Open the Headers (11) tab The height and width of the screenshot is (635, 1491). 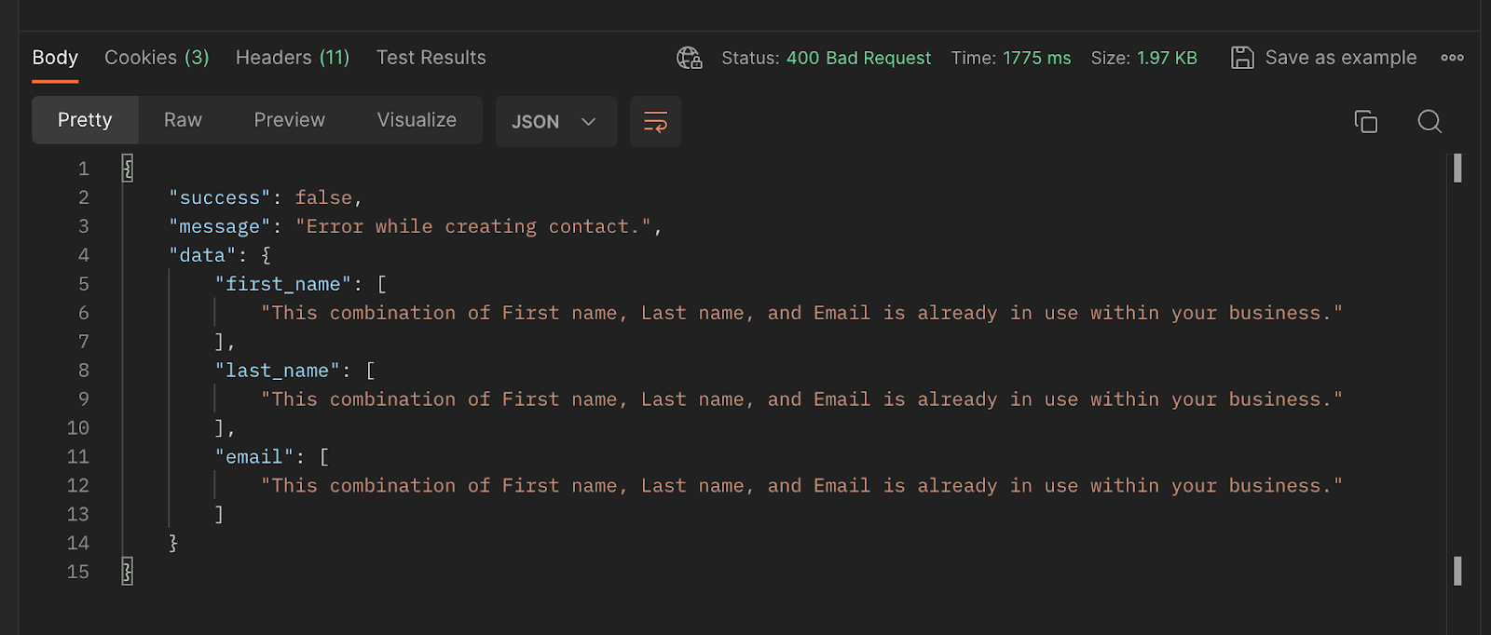(293, 58)
